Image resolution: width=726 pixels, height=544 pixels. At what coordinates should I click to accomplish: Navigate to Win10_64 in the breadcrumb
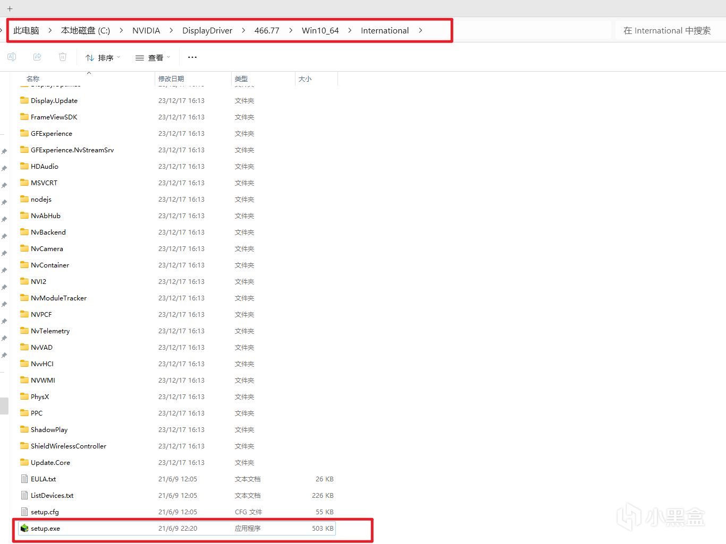(320, 30)
